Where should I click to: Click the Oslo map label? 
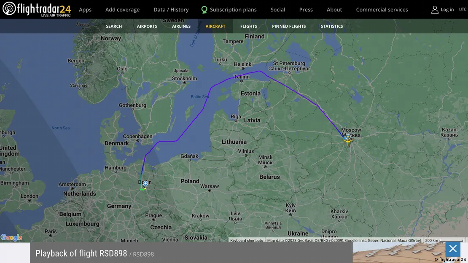122,69
